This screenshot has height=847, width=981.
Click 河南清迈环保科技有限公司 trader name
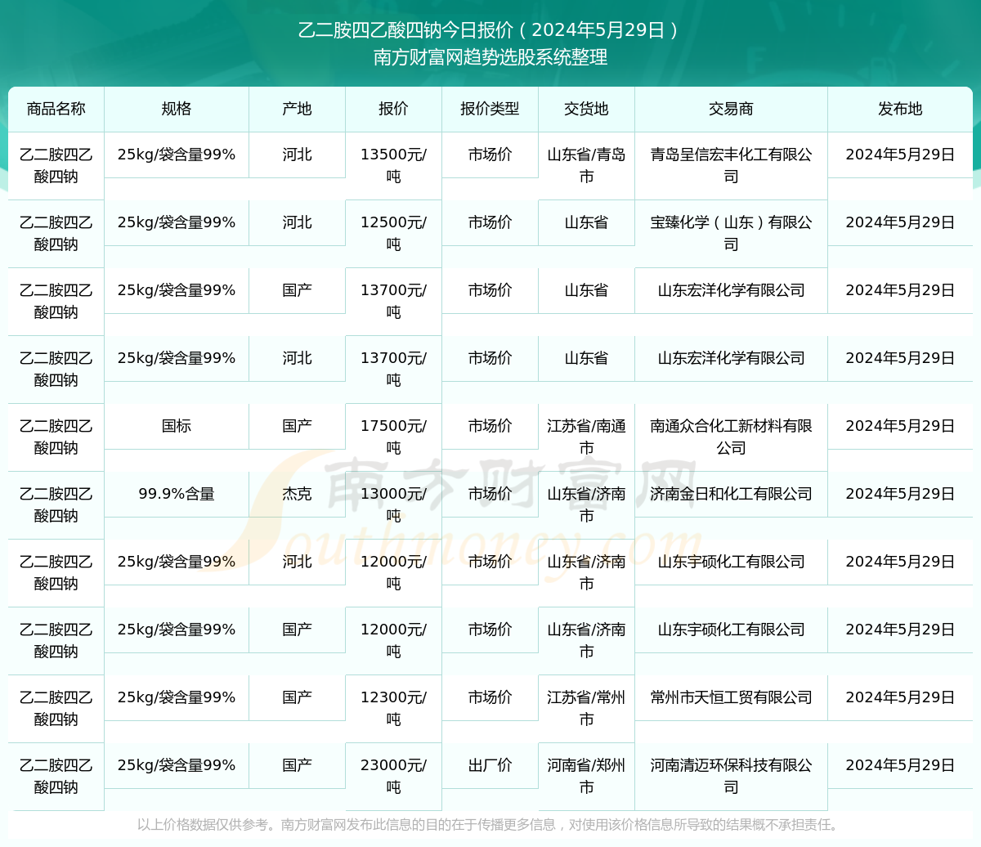click(731, 777)
